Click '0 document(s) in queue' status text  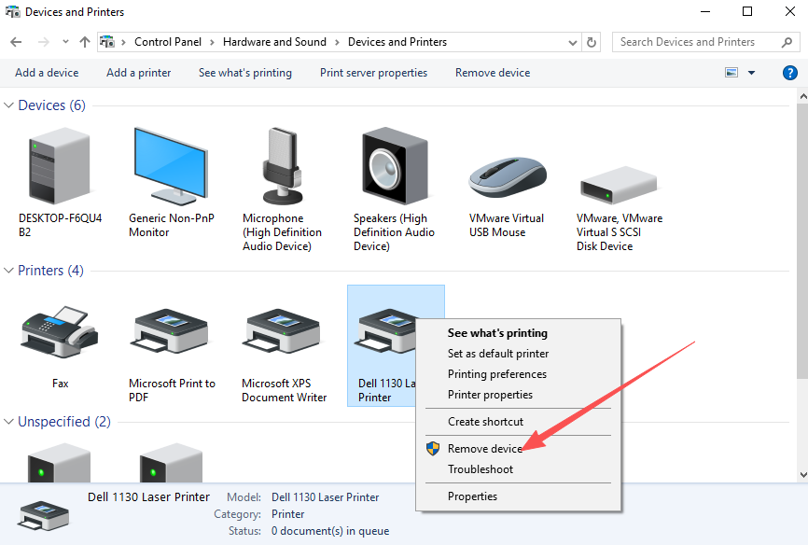(330, 531)
